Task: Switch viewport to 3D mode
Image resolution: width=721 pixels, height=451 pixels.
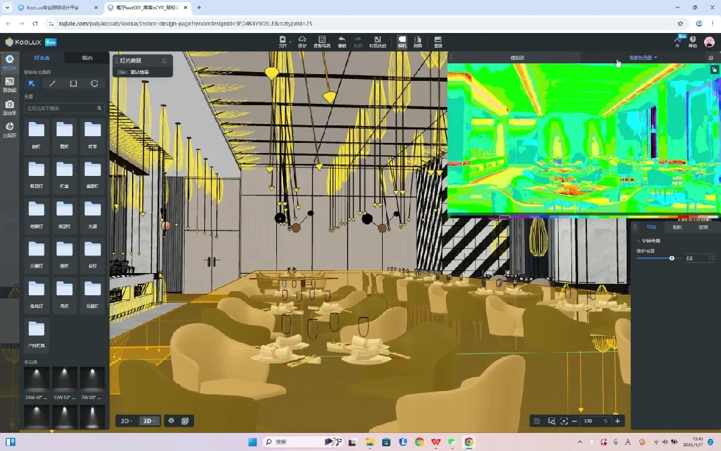Action: [147, 421]
